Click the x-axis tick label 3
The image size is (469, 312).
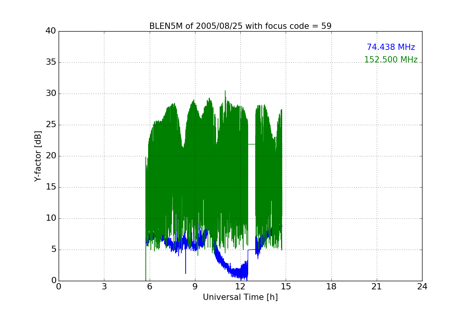tap(104, 287)
